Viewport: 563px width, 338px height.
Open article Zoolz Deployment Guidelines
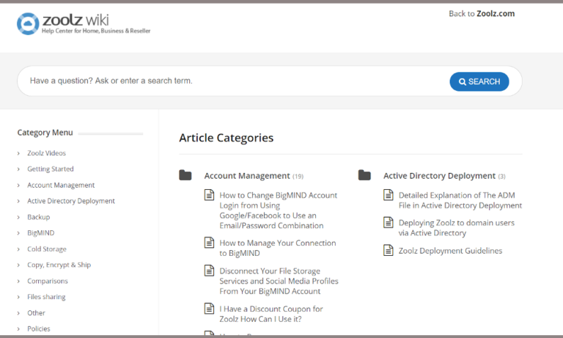450,251
